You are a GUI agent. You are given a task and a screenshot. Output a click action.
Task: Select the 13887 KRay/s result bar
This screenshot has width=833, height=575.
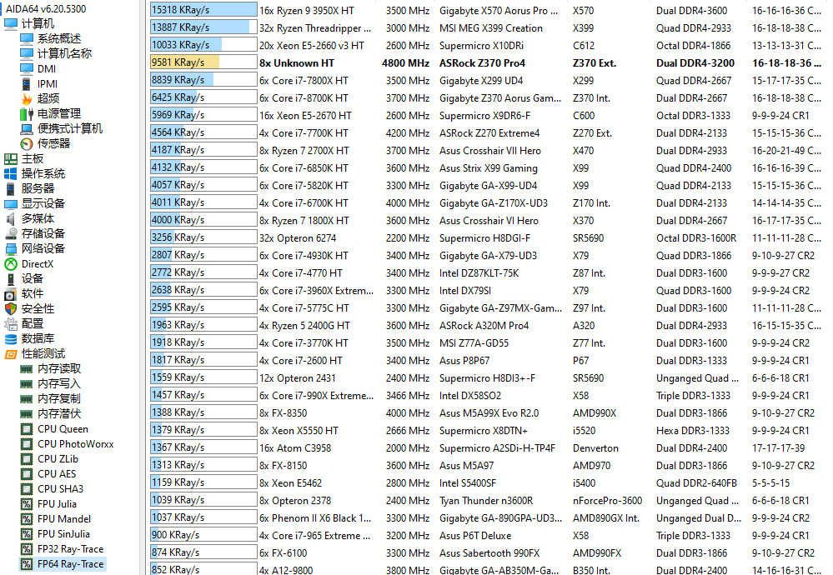pyautogui.click(x=203, y=27)
